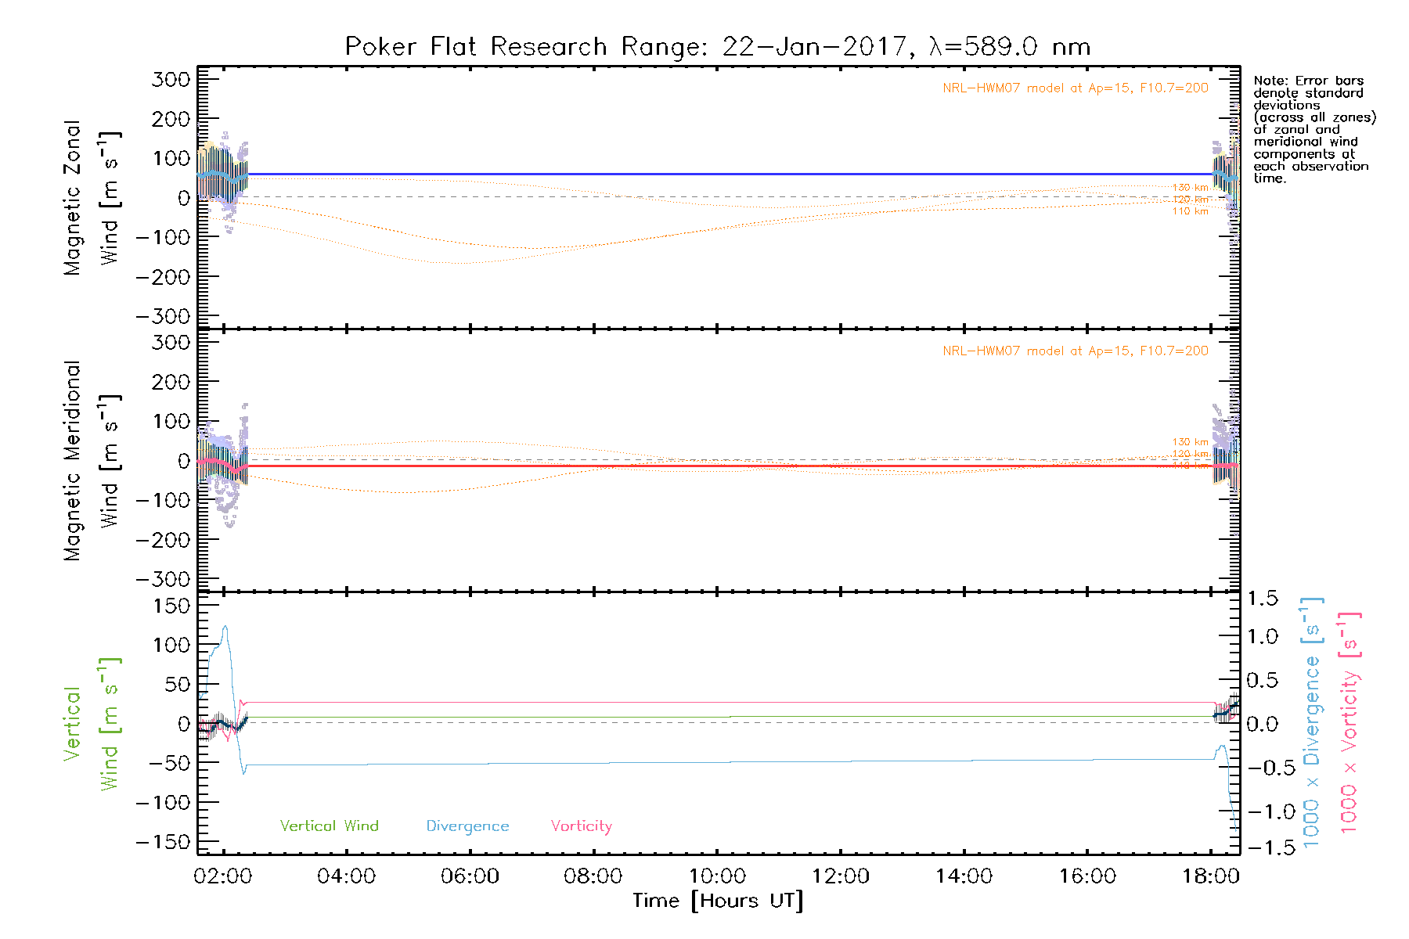The height and width of the screenshot is (939, 1409).
Task: Click the '130 km' label in the meridional panel
Action: 1191,442
